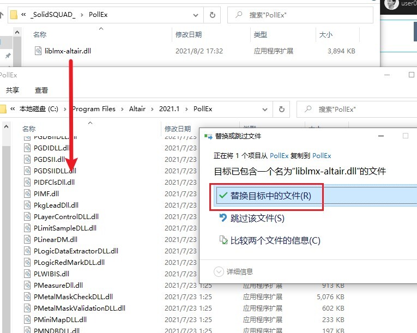Click the user avatar picture
Image resolution: width=417 pixels, height=333 pixels.
[391, 4]
